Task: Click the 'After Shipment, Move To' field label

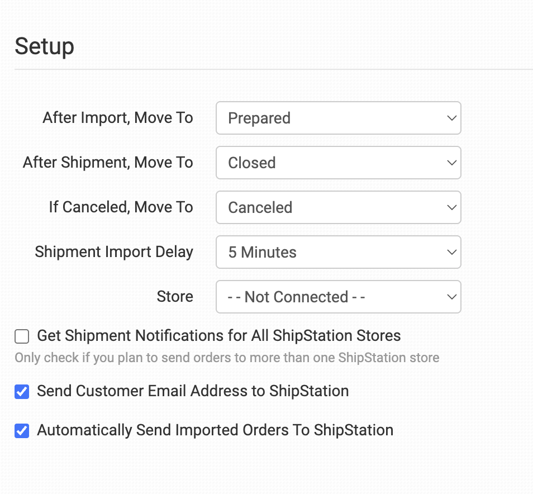Action: pos(108,163)
